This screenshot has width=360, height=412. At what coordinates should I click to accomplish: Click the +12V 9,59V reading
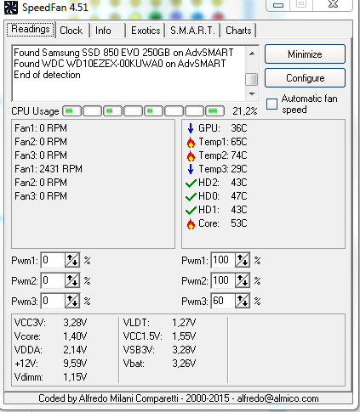50,364
